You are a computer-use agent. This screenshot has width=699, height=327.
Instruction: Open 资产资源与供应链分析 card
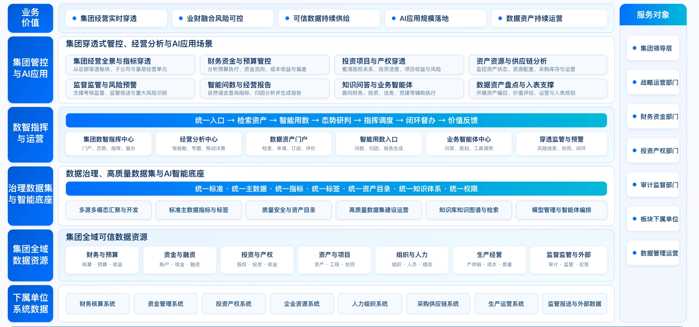pos(538,65)
